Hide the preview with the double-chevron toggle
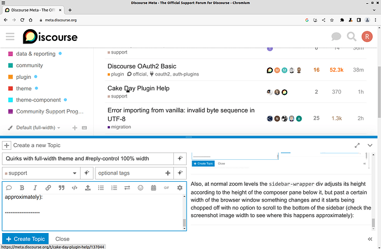Image resolution: width=381 pixels, height=249 pixels. tap(370, 239)
